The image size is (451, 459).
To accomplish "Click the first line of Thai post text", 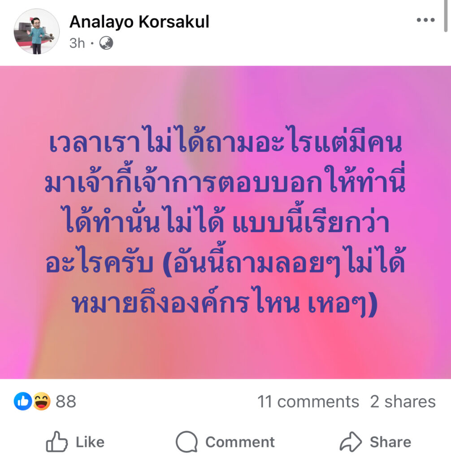I will [x=225, y=140].
